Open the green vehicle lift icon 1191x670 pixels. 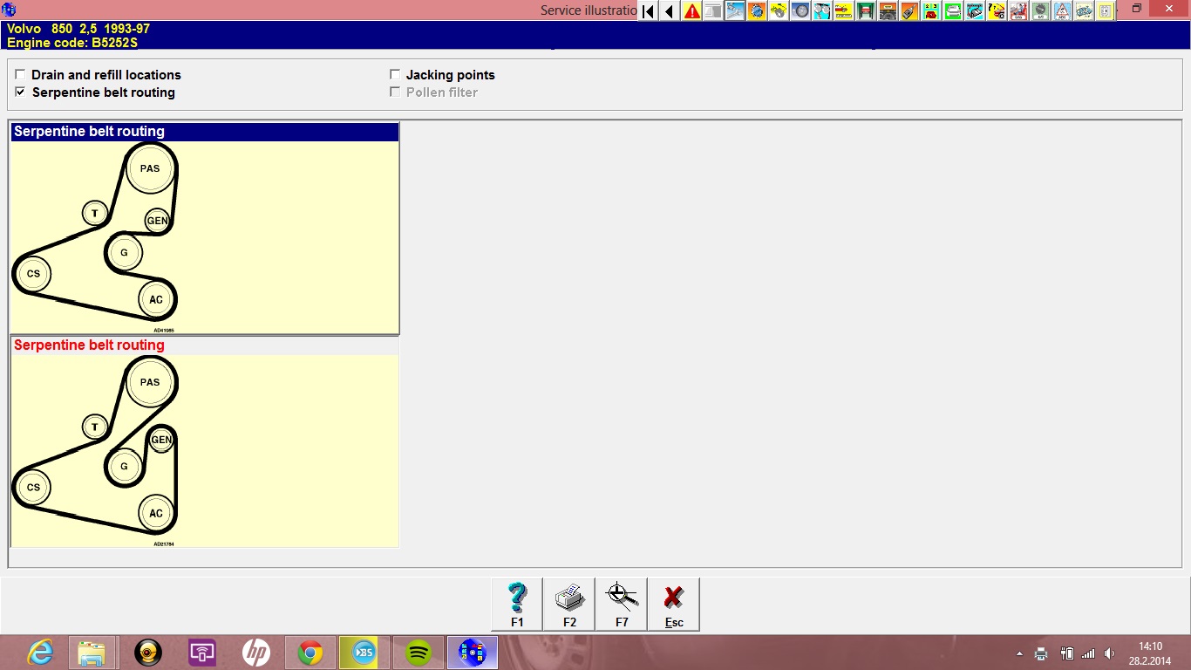pyautogui.click(x=866, y=11)
